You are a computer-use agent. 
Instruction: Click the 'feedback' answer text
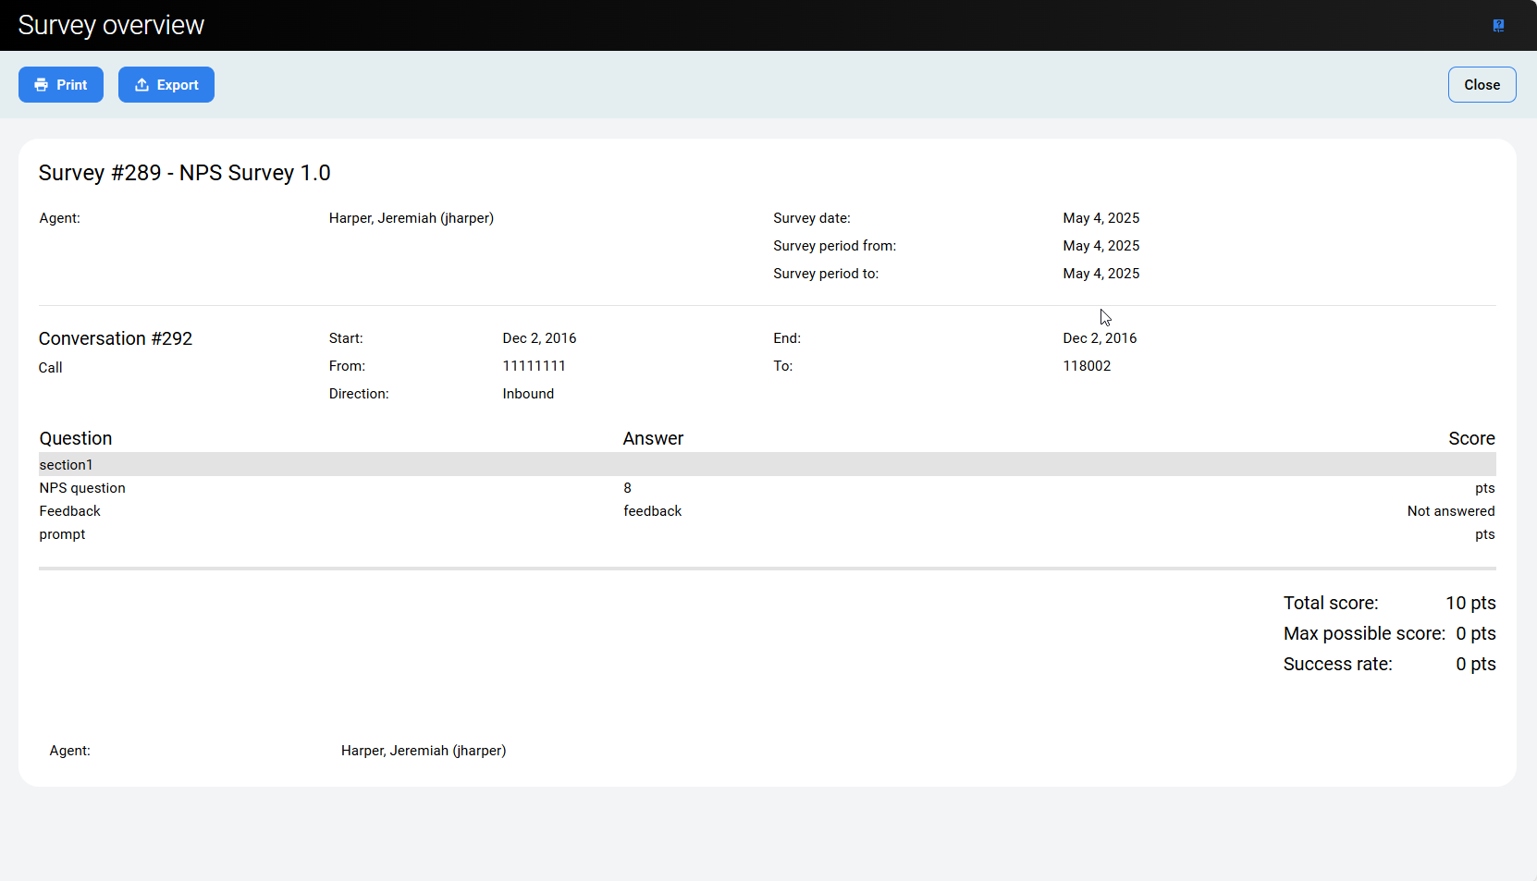(652, 511)
